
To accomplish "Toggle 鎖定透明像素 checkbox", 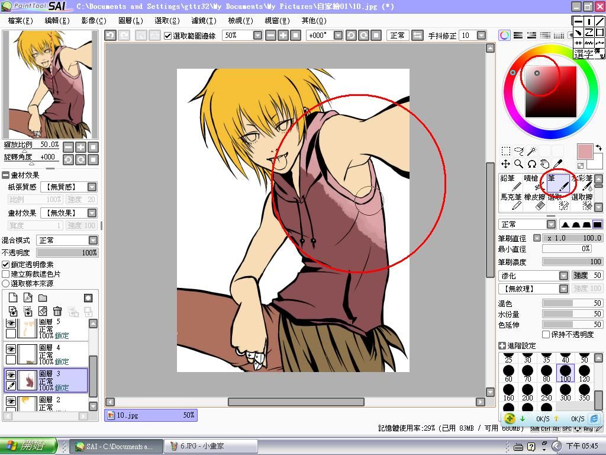I will [5, 265].
